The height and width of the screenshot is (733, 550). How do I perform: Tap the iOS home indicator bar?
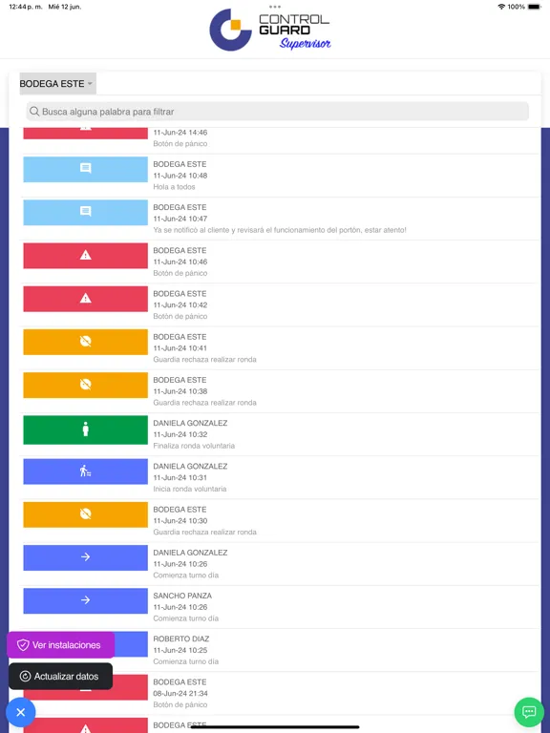click(x=275, y=727)
